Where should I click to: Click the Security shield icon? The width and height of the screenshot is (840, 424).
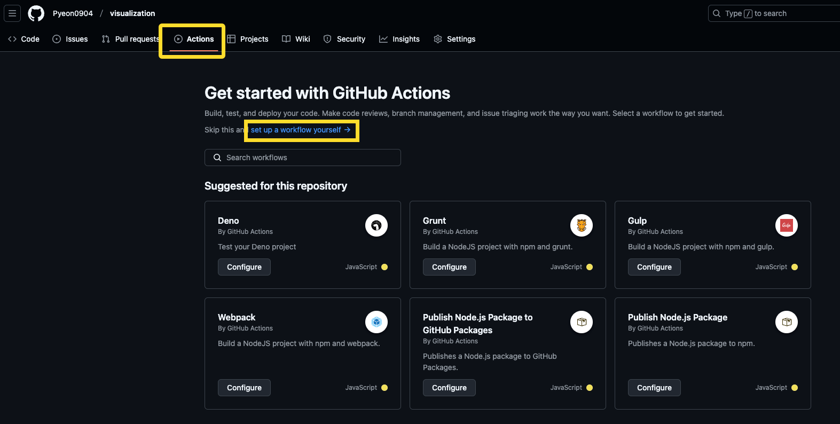[x=327, y=39]
